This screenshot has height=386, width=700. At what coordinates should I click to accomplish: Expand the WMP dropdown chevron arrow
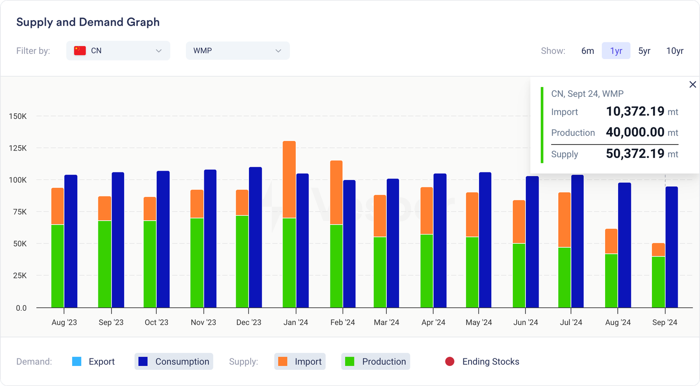click(278, 51)
